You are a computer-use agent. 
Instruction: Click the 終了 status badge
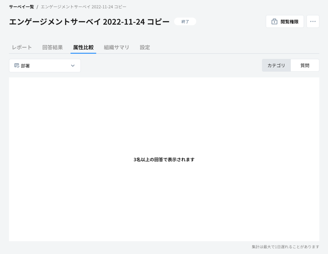pyautogui.click(x=185, y=21)
